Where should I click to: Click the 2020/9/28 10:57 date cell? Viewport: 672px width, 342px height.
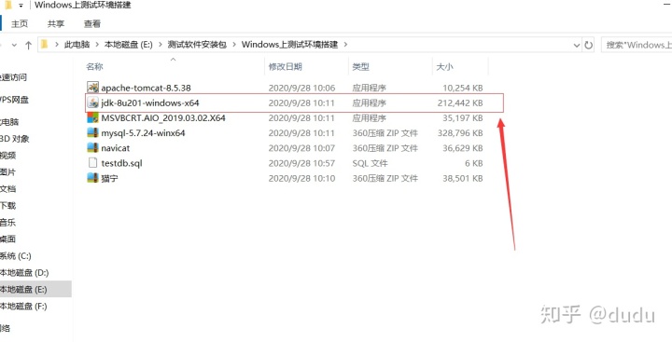click(x=301, y=163)
